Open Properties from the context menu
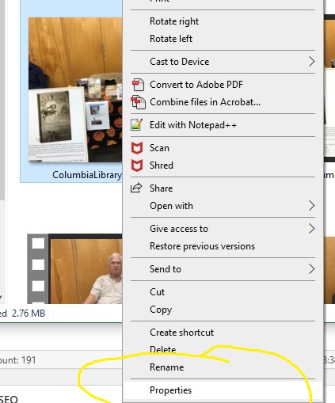The width and height of the screenshot is (335, 403). [170, 390]
